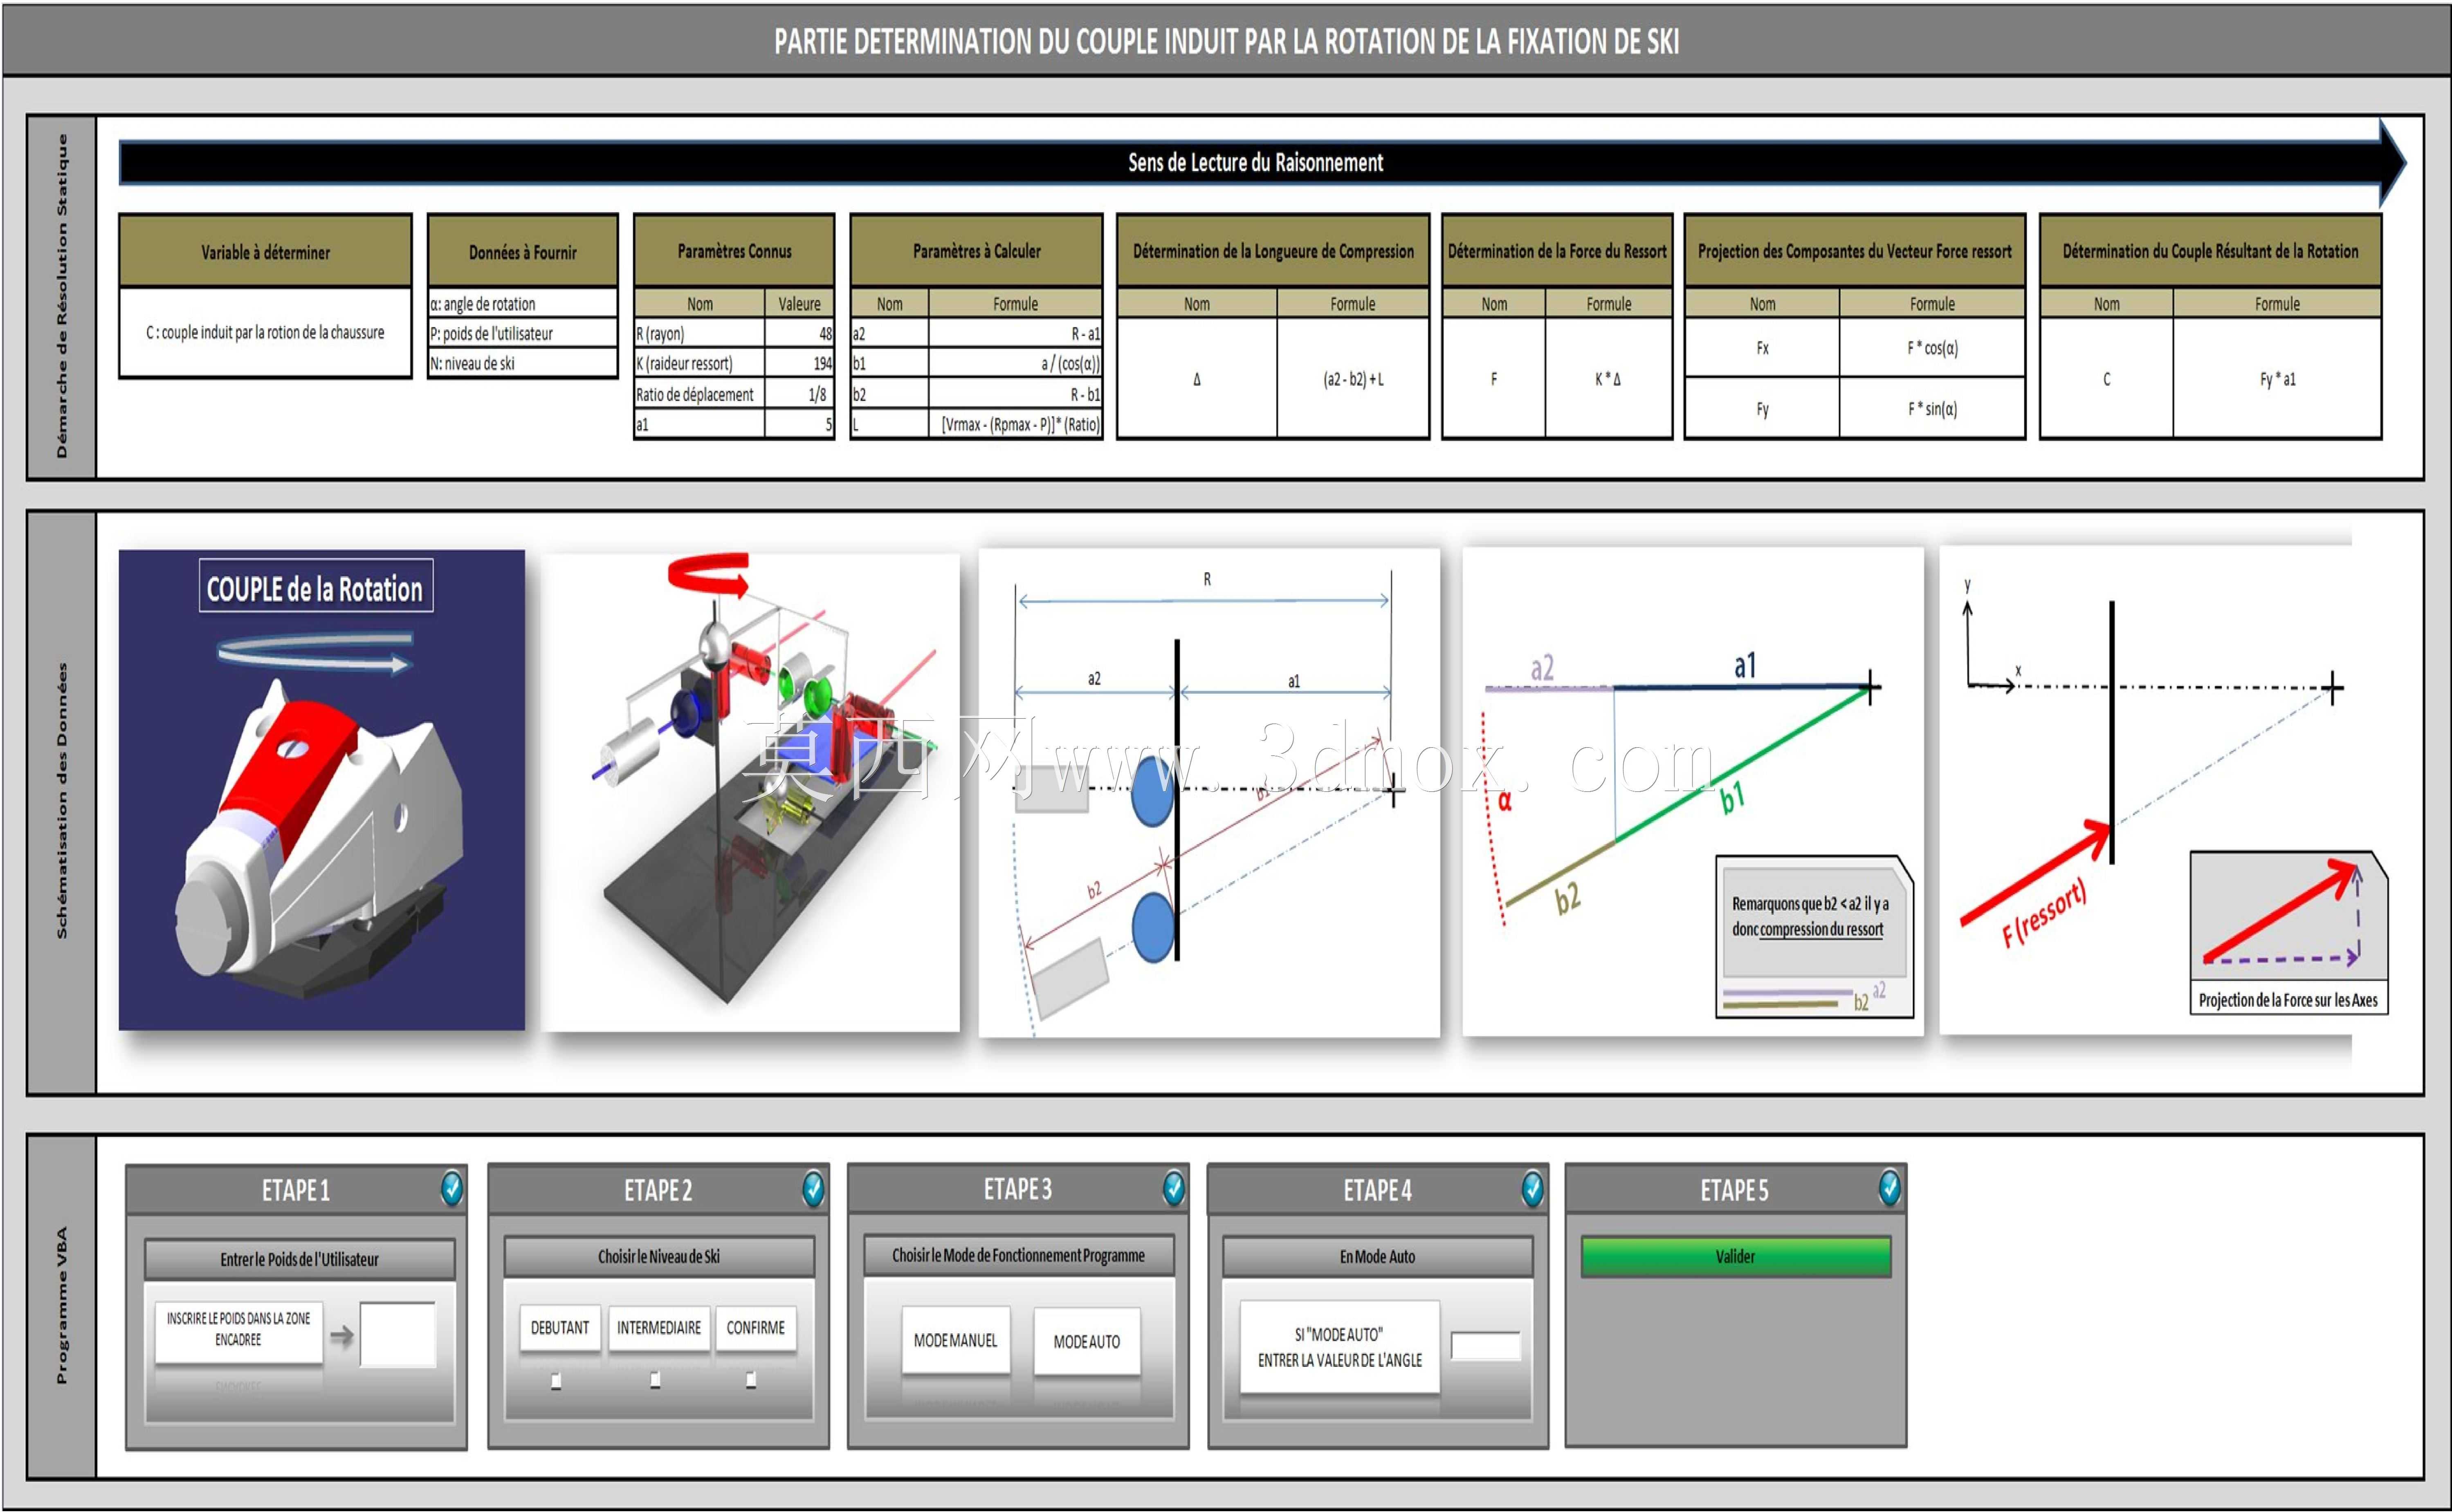The image size is (2452, 1512).
Task: Select the DEBUTANT ski level button
Action: tap(560, 1328)
